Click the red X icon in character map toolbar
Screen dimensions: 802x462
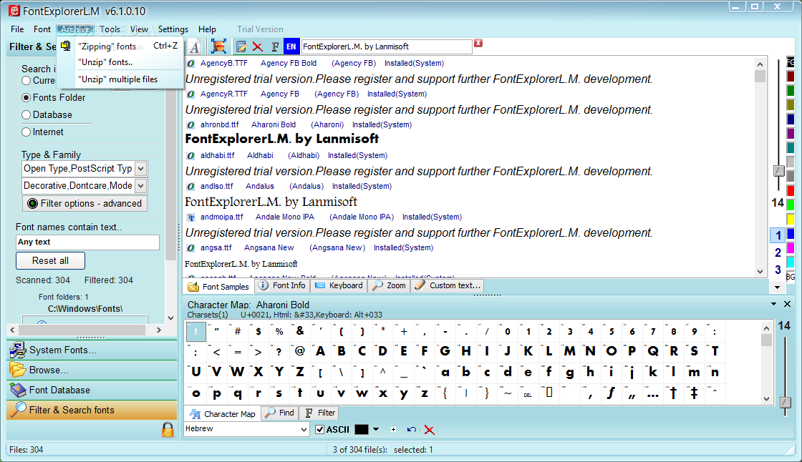click(x=429, y=430)
